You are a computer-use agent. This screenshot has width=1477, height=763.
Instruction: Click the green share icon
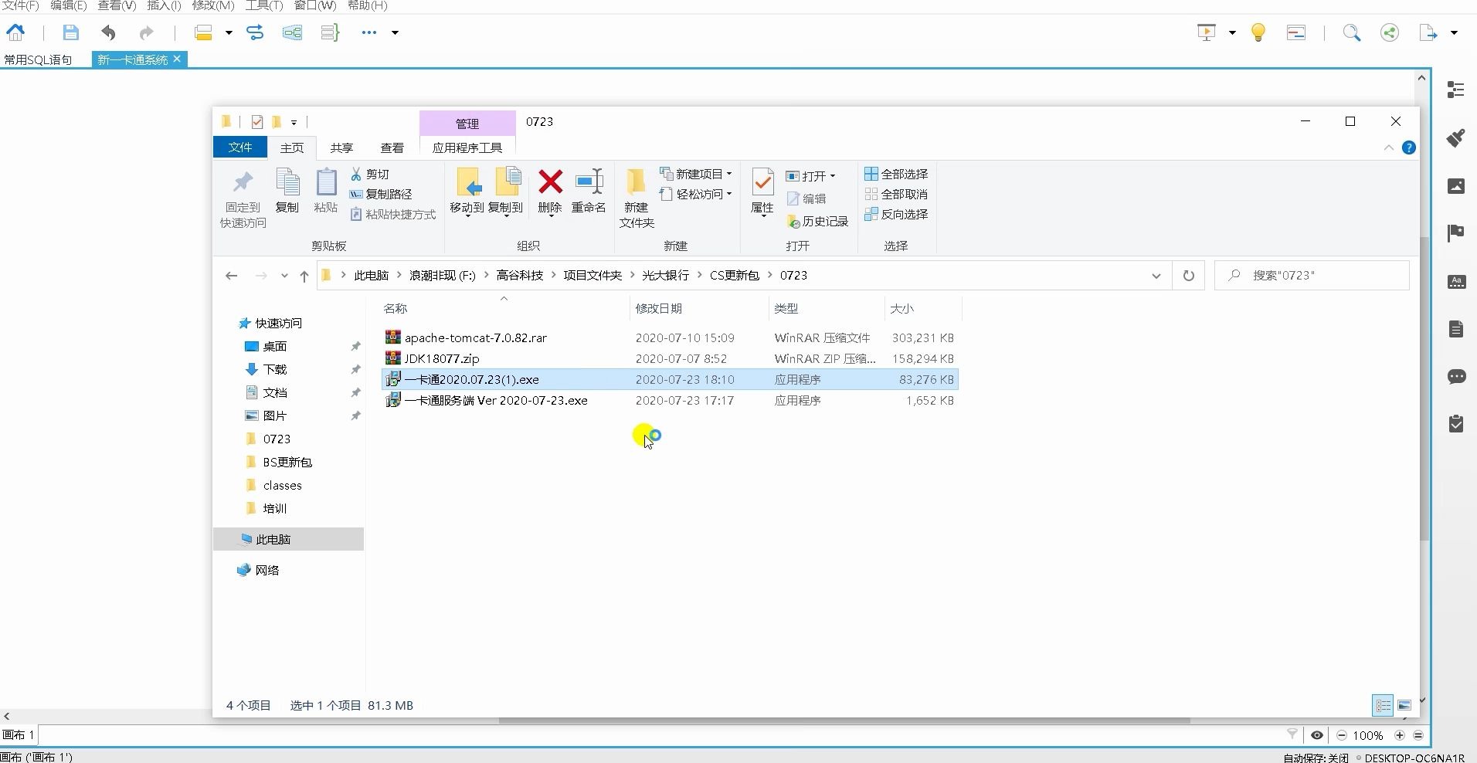[1390, 32]
